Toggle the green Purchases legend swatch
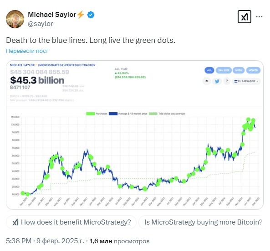The width and height of the screenshot is (270, 251). [x=91, y=114]
